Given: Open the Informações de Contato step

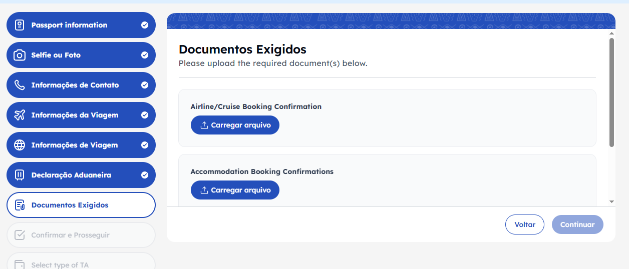Looking at the screenshot, I should tap(75, 85).
